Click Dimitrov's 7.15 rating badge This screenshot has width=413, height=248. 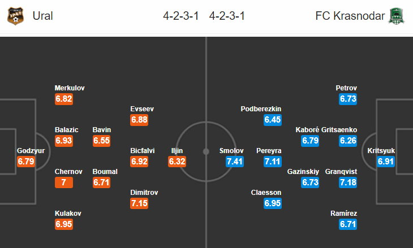139,203
